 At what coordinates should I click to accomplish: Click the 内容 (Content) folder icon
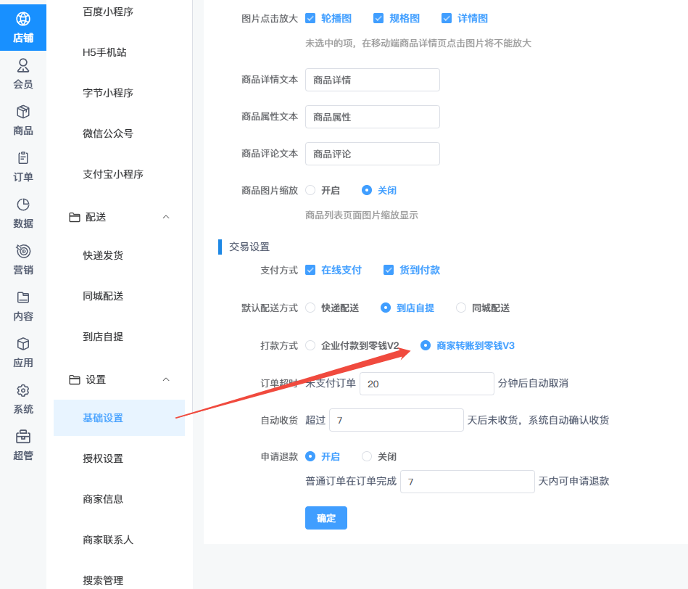[23, 298]
